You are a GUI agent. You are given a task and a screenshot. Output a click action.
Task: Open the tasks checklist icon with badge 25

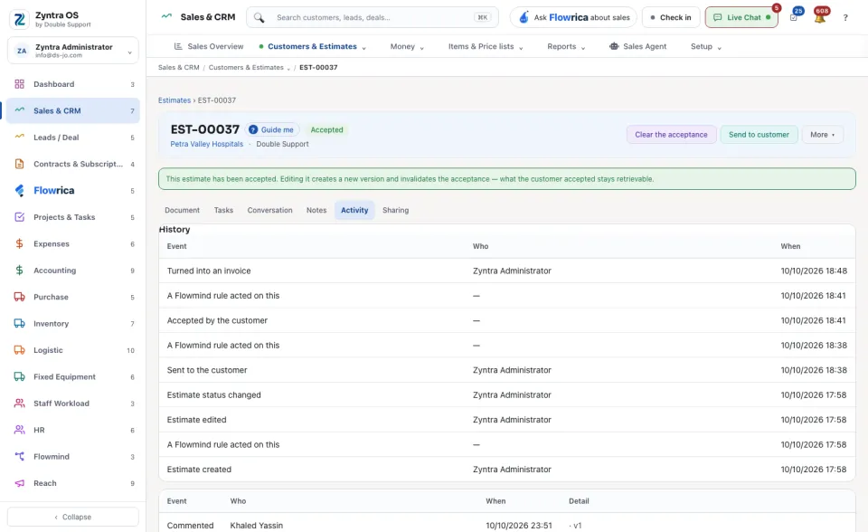[793, 18]
